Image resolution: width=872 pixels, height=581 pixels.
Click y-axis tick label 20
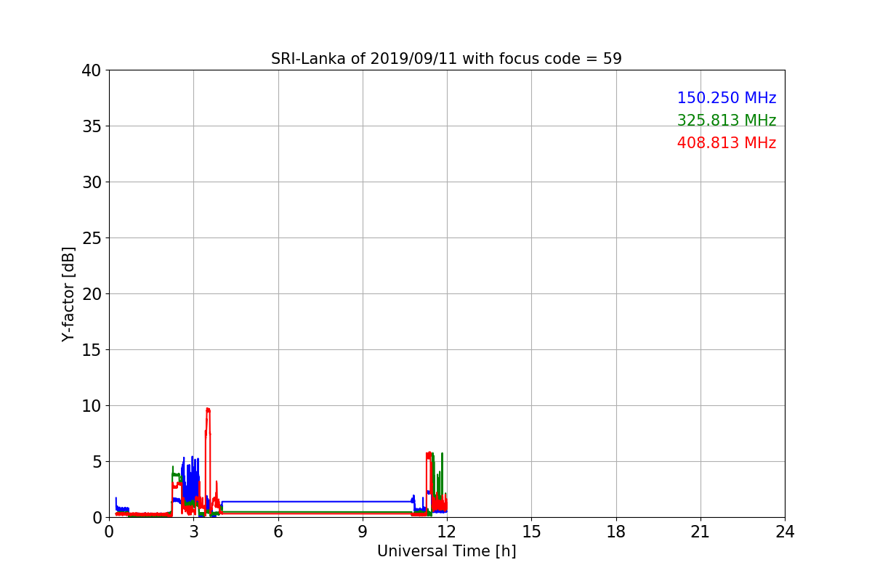pyautogui.click(x=92, y=294)
